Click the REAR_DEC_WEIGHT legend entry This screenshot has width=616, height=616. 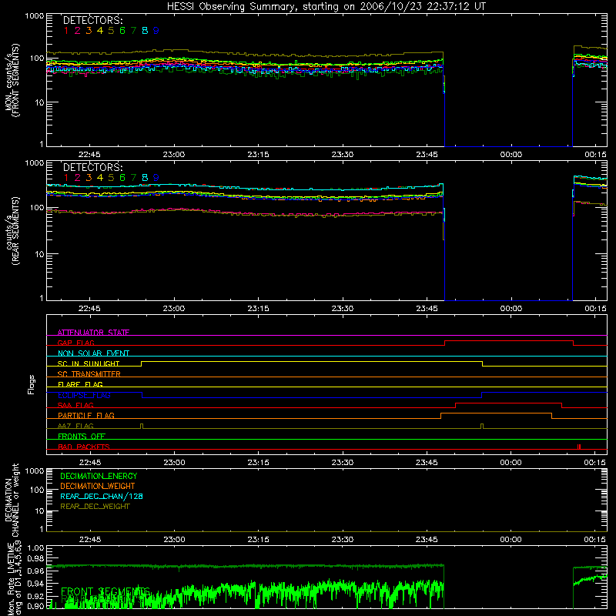tap(95, 507)
